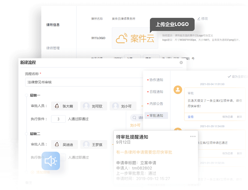Click 查看 link in 审批 message

click(191, 117)
